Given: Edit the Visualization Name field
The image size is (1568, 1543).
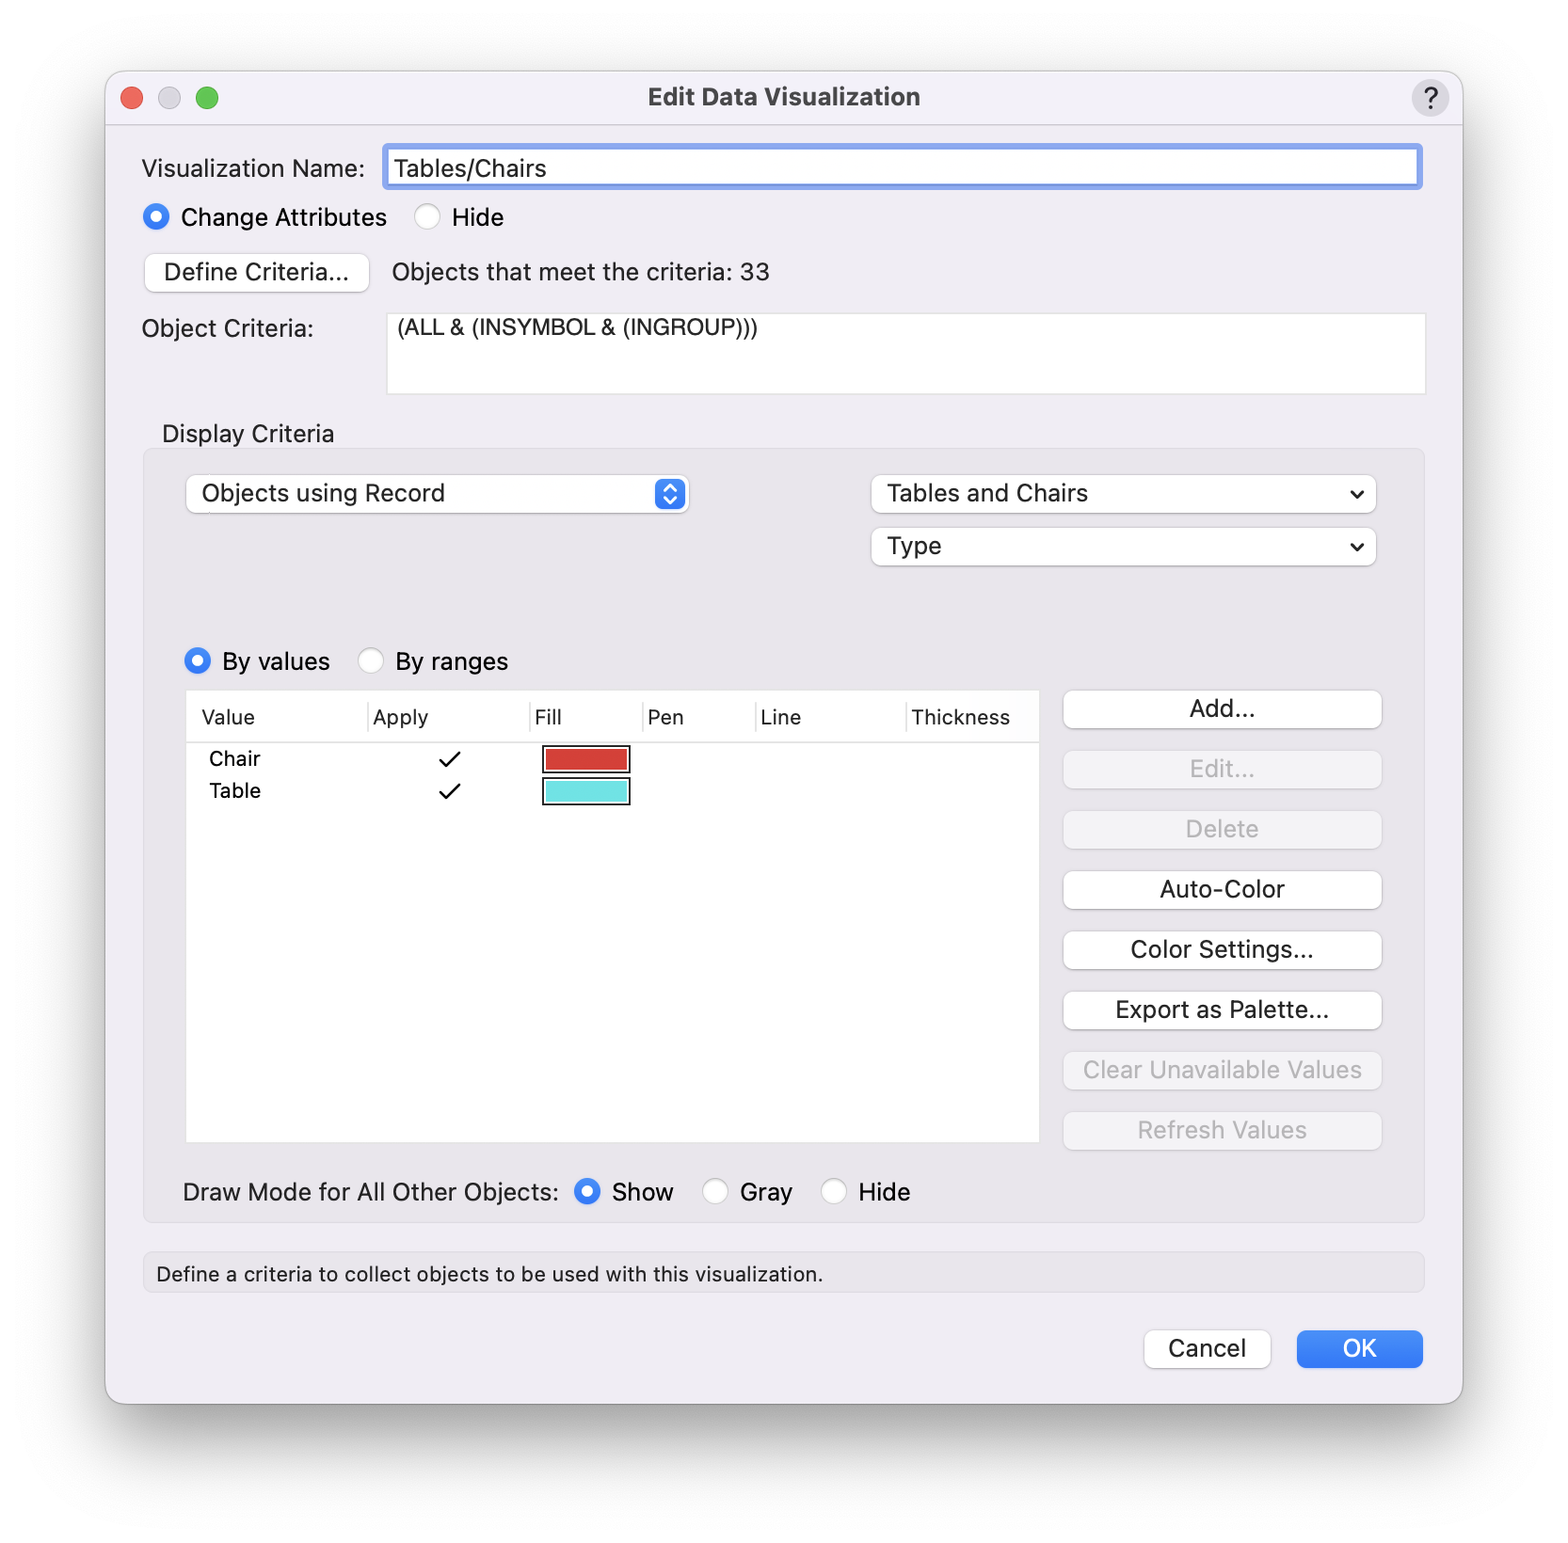Looking at the screenshot, I should 900,167.
